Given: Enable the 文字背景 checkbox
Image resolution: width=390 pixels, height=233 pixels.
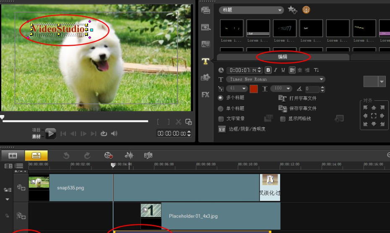Looking at the screenshot, I should click(x=221, y=119).
